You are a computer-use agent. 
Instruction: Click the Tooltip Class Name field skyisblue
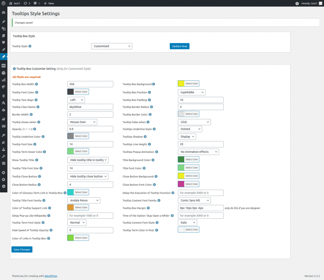point(90,107)
